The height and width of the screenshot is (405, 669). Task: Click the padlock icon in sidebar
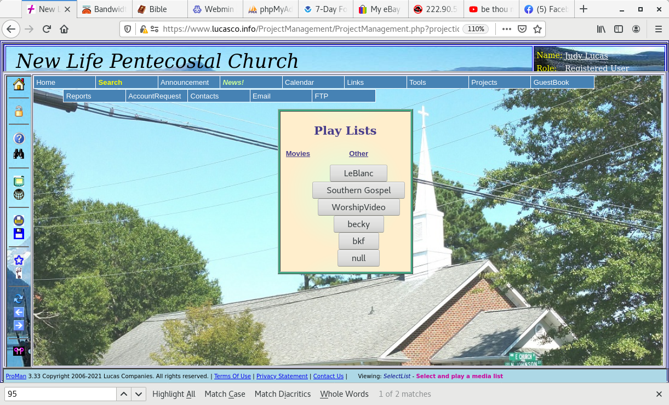coord(19,112)
